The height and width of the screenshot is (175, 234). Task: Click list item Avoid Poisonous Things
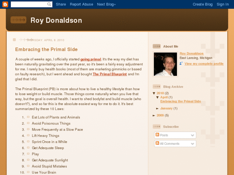point(51,124)
